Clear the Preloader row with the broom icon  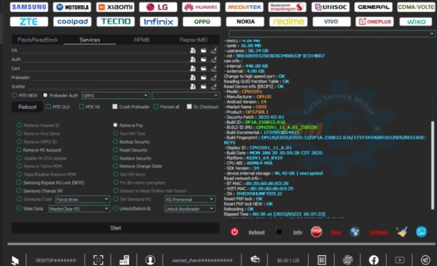(214, 77)
